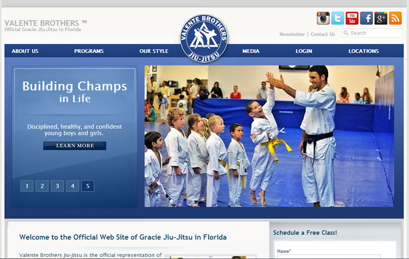Open the Programs menu

tap(89, 51)
